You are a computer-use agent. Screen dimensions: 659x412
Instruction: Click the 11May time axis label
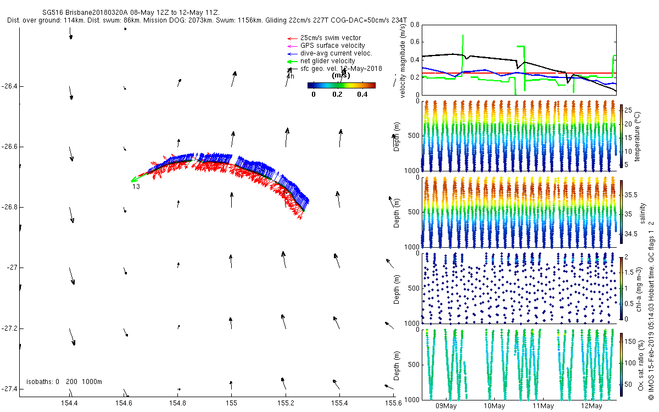click(543, 406)
